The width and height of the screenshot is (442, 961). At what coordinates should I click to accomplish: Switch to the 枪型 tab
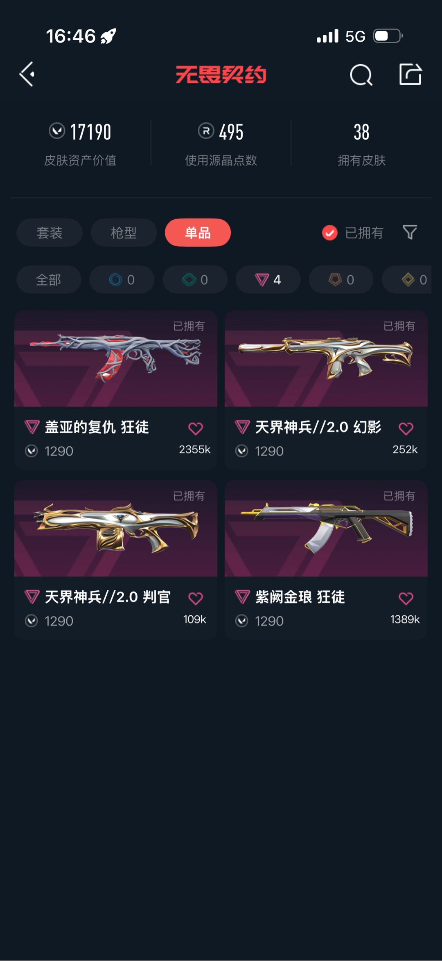pos(124,232)
